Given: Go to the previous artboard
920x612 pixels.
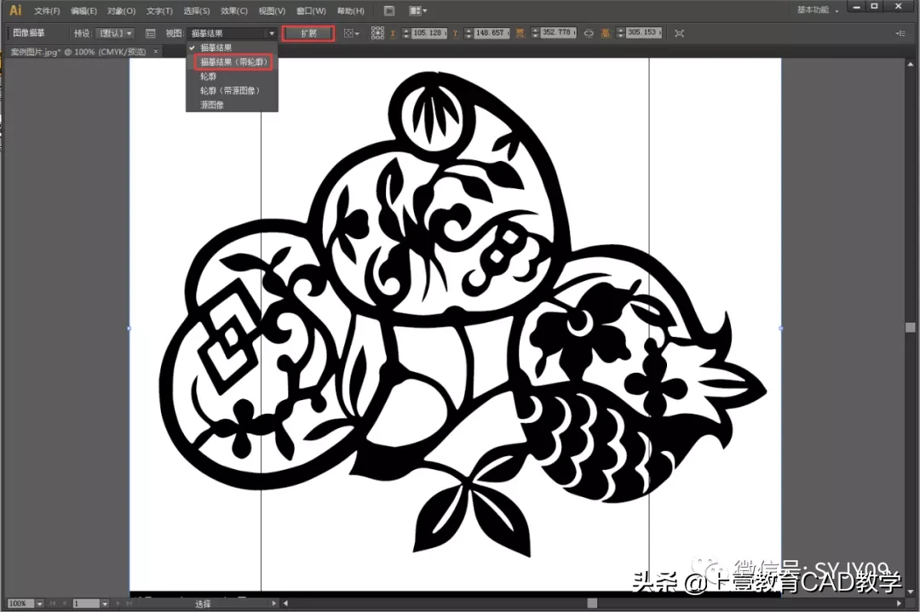Looking at the screenshot, I should click(64, 603).
